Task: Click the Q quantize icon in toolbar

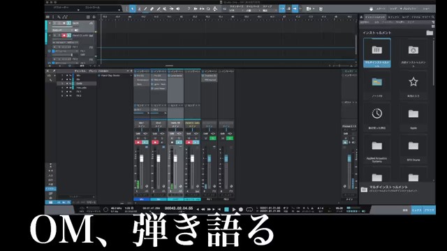Action: tap(208, 9)
